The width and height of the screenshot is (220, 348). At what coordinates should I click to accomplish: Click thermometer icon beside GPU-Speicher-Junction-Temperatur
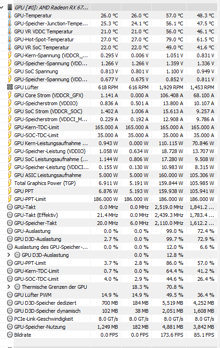point(9,23)
